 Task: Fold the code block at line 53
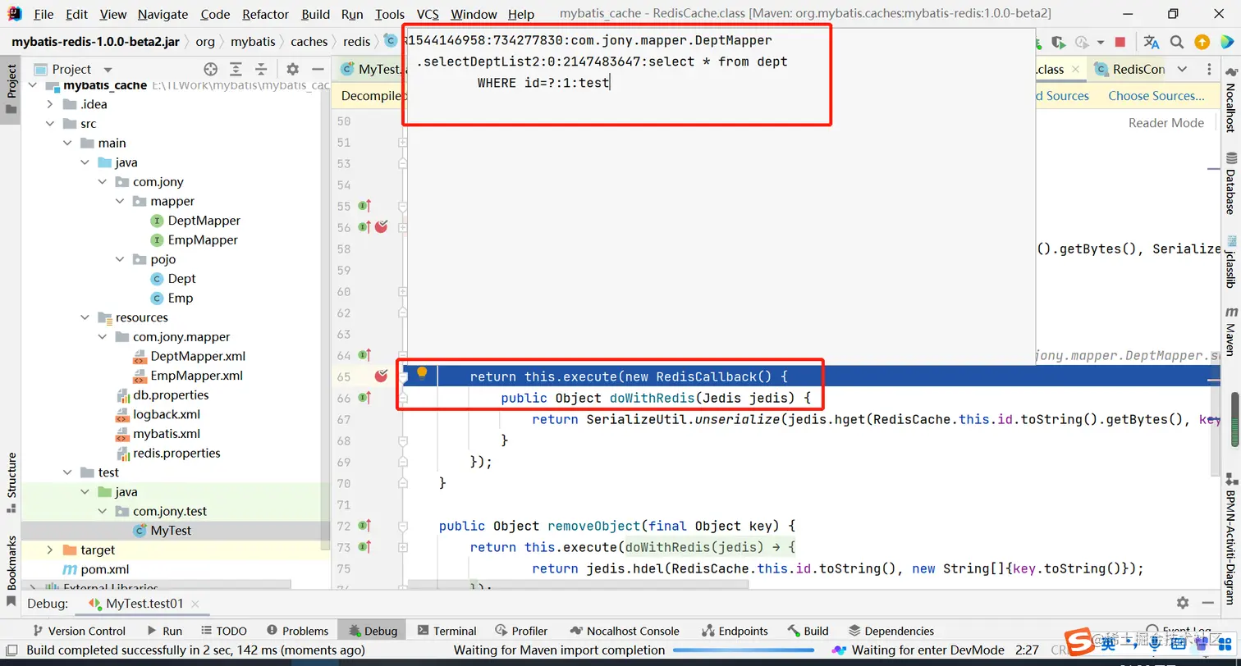click(x=403, y=163)
